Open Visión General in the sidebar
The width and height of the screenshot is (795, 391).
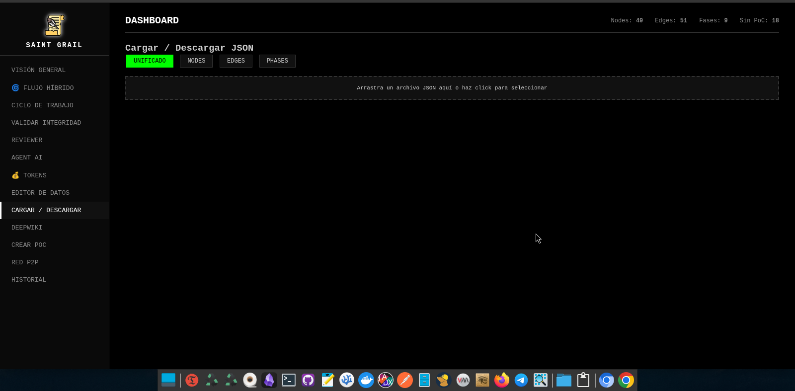[55, 70]
